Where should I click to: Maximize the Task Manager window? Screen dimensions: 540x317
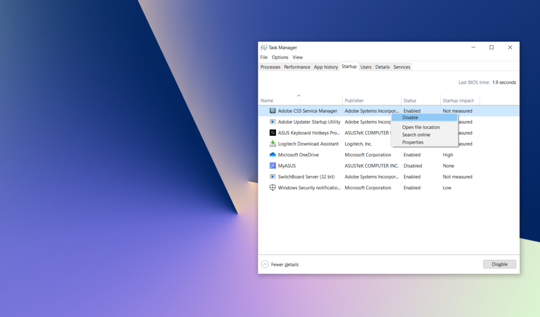pos(491,47)
